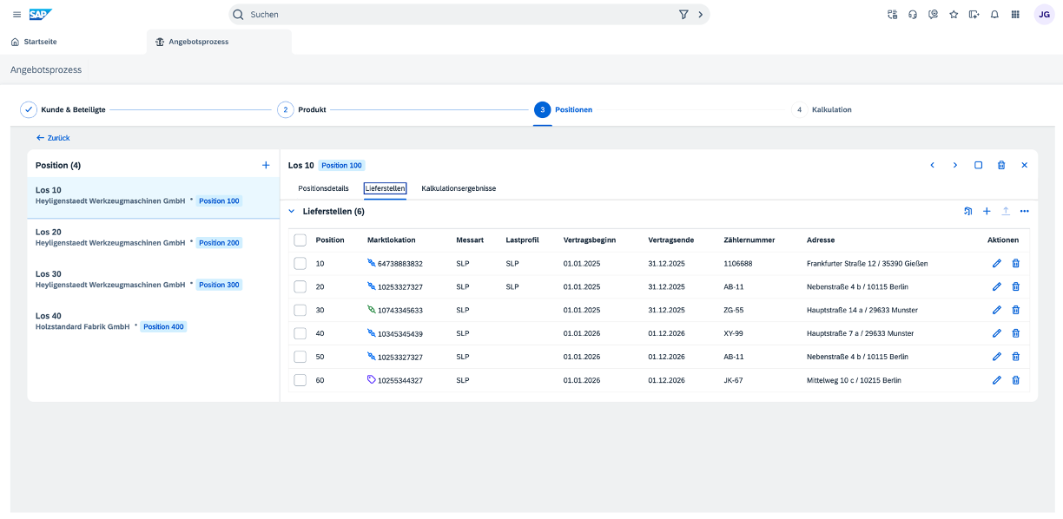Switch to the Kalkulationsergebnisse tab
Viewport: 1063px width, 519px height.
click(x=459, y=188)
